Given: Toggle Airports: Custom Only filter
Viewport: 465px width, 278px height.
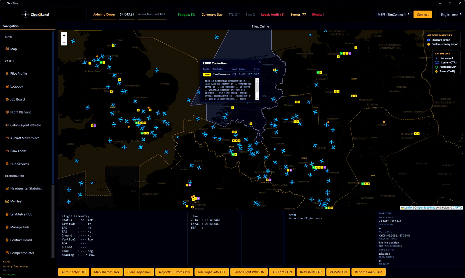Looking at the screenshot, I should (174, 272).
